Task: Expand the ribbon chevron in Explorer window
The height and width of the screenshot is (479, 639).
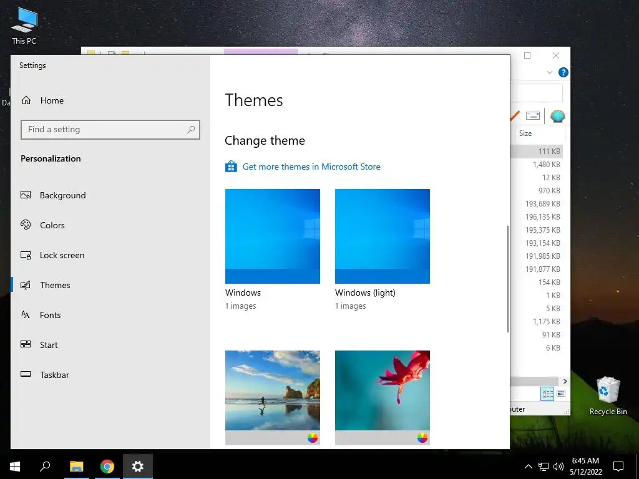Action: [x=549, y=72]
